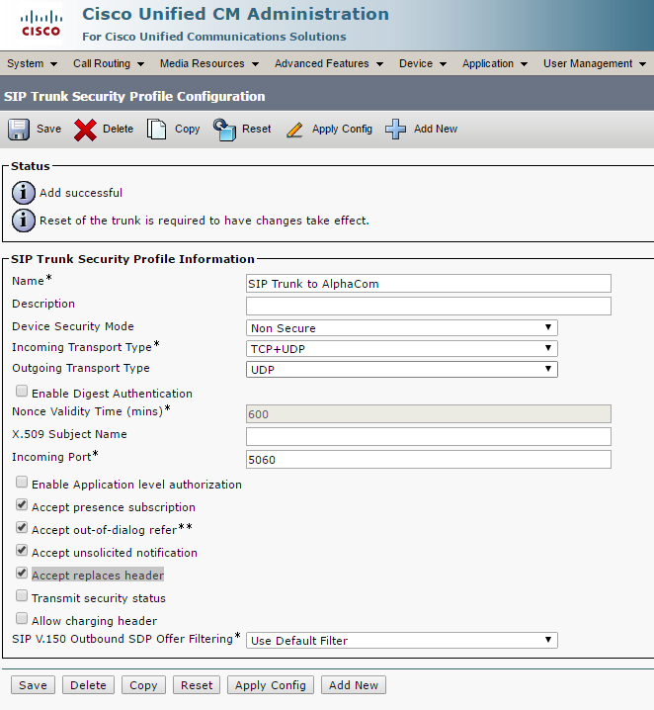Enable Transmit security status checkbox
654x710 pixels.
tap(22, 595)
